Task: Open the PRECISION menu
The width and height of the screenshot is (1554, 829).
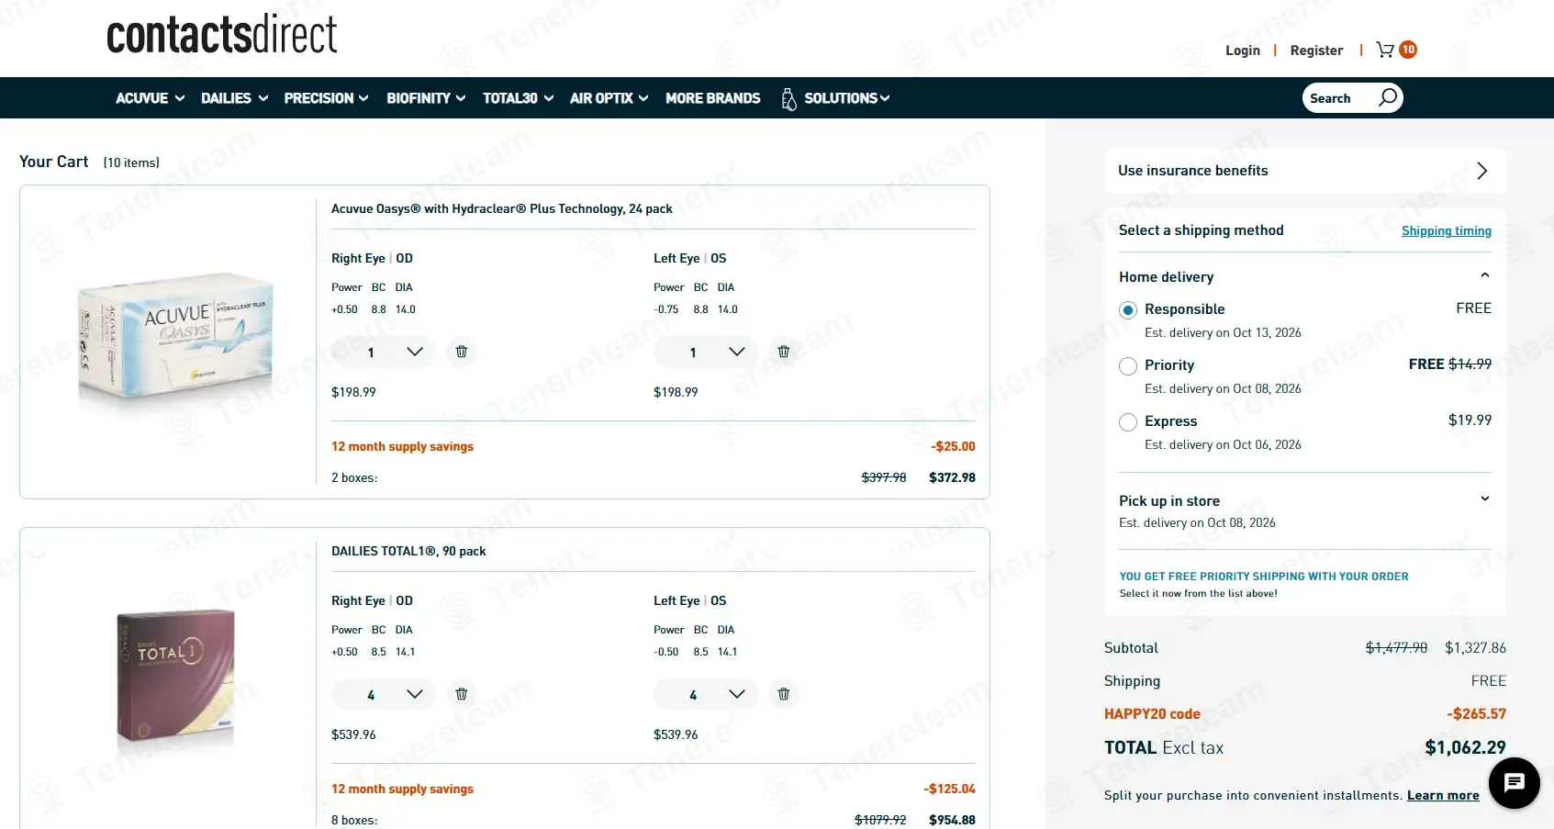Action: [x=326, y=98]
